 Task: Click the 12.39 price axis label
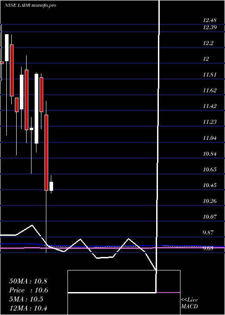point(210,27)
